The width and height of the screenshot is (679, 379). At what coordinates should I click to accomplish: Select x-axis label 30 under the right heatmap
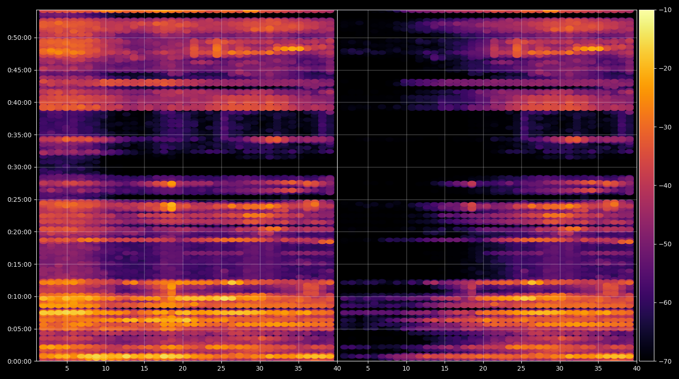(x=559, y=369)
